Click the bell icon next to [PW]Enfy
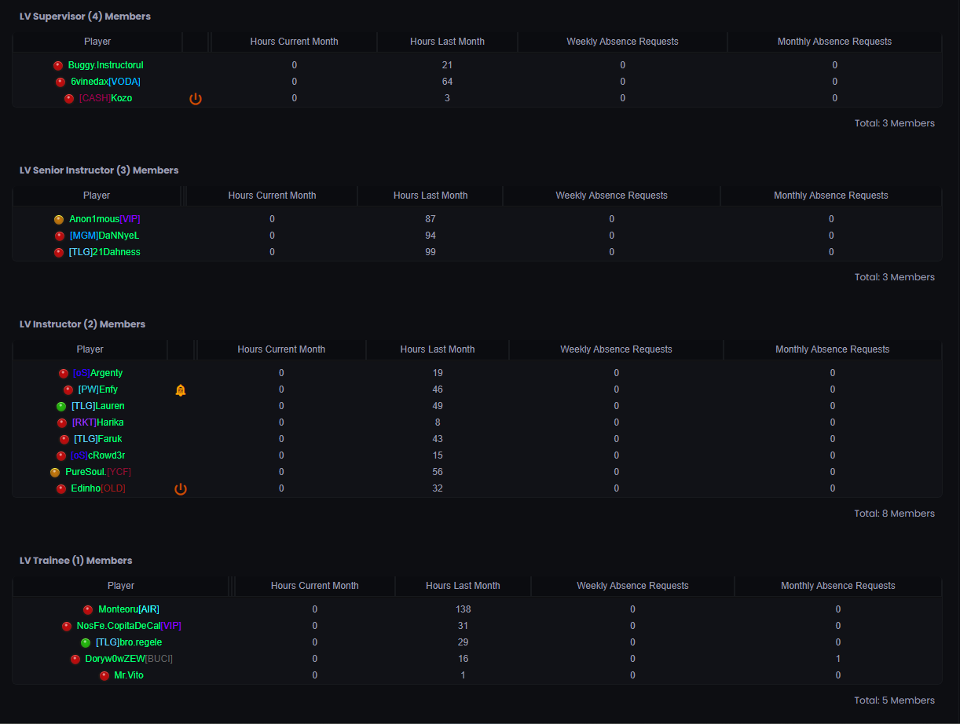Viewport: 960px width, 724px height. (x=181, y=389)
